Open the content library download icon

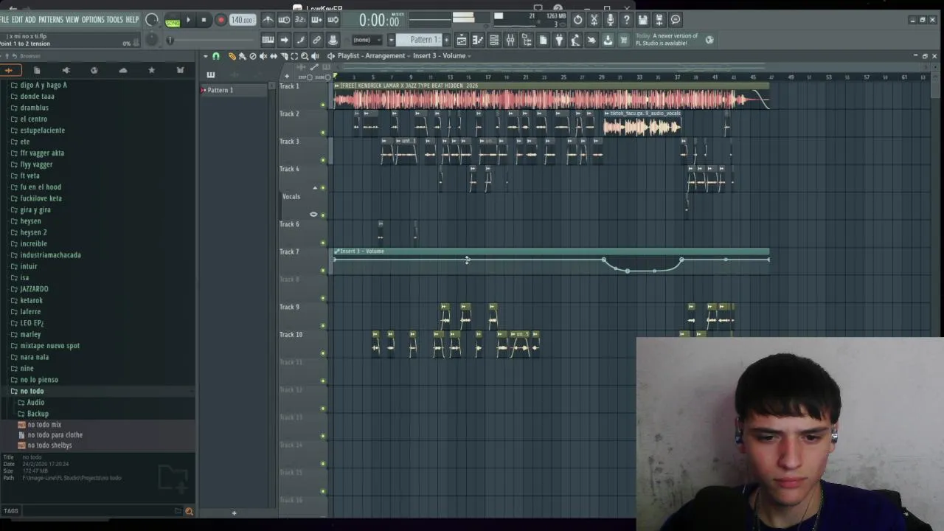(x=608, y=40)
